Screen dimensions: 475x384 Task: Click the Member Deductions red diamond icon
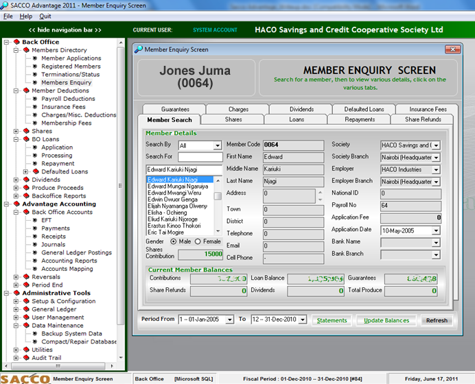26,91
